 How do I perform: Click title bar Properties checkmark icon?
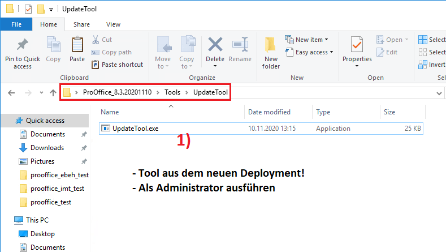(28, 9)
